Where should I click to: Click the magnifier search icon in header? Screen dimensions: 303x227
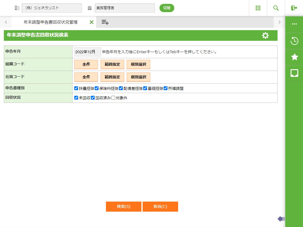click(276, 8)
